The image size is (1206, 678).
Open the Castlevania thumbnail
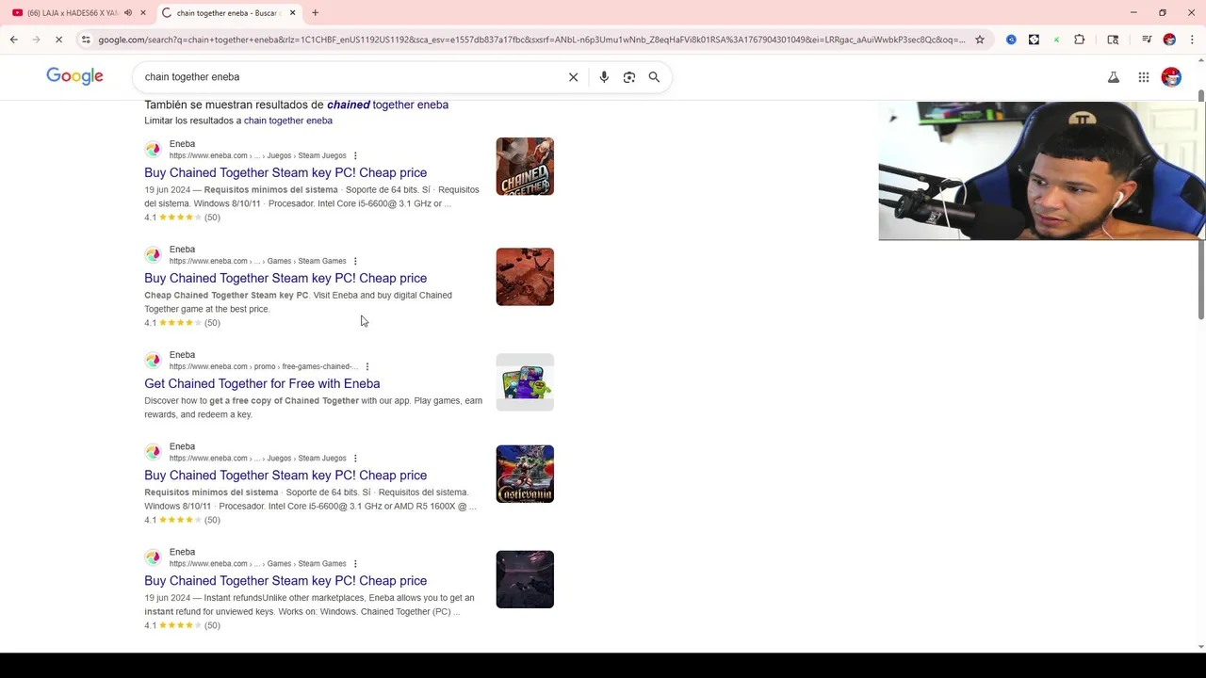pos(525,474)
